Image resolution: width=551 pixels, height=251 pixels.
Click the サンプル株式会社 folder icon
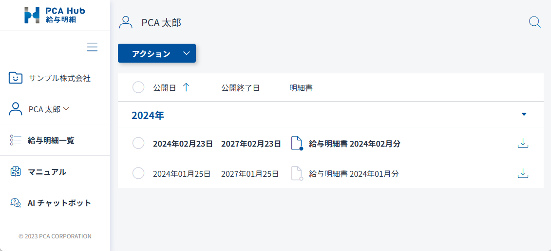(x=16, y=78)
